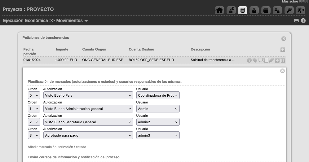
Task: Delete the 01/01/2024 transfer with trash icon
Action: click(x=283, y=60)
